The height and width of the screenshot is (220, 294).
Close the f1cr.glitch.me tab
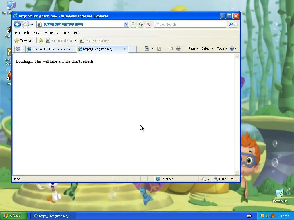coord(125,49)
